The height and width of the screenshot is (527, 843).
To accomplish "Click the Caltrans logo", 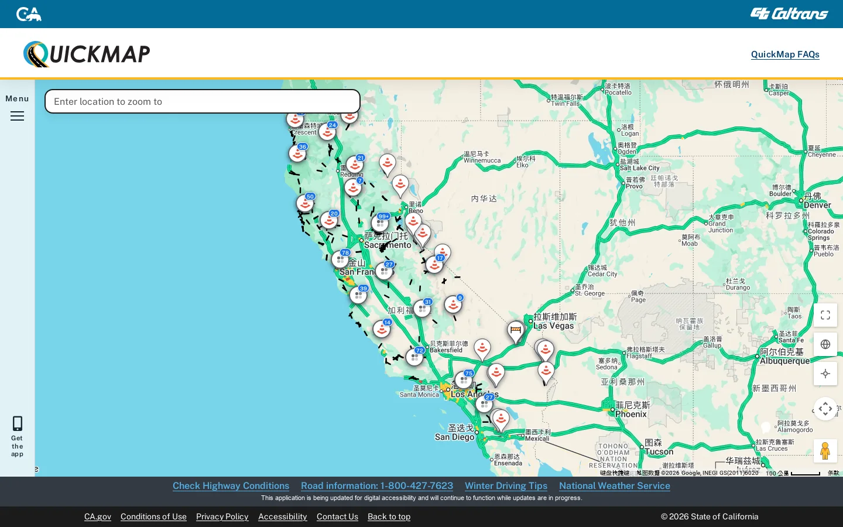I will point(789,13).
